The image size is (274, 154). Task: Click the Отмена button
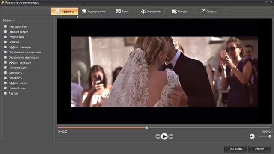pyautogui.click(x=259, y=149)
